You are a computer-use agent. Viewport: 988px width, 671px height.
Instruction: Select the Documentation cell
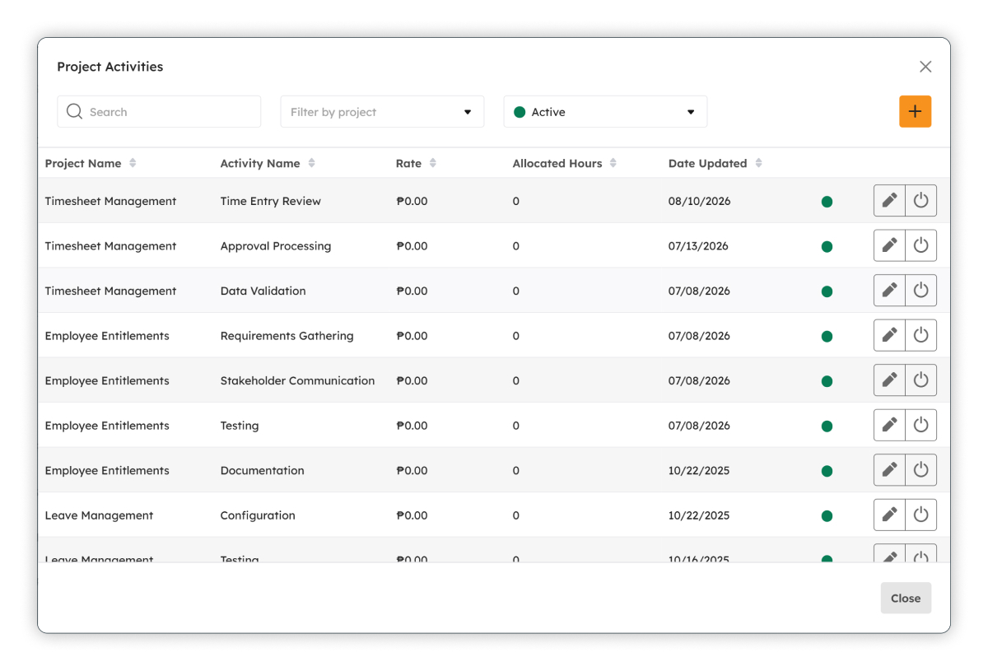(262, 470)
